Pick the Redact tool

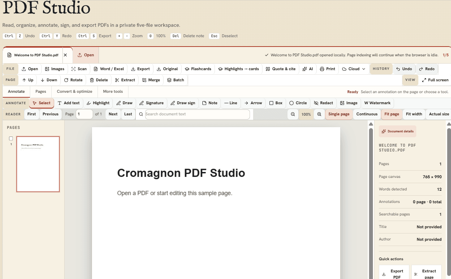[x=323, y=103]
